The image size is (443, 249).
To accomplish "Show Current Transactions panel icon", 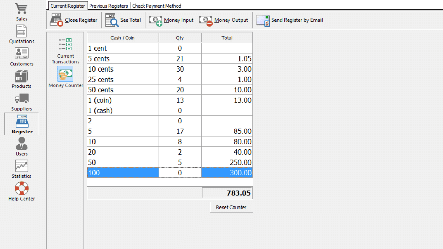I will click(65, 45).
